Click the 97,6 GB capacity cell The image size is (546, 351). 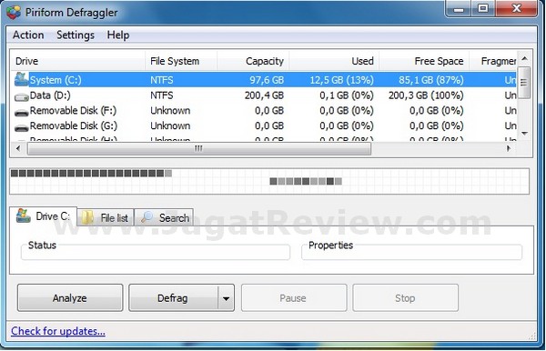267,80
